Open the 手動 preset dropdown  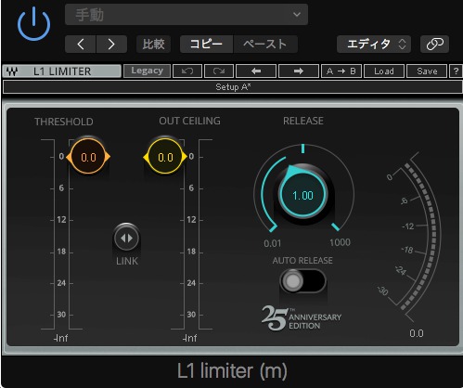186,15
